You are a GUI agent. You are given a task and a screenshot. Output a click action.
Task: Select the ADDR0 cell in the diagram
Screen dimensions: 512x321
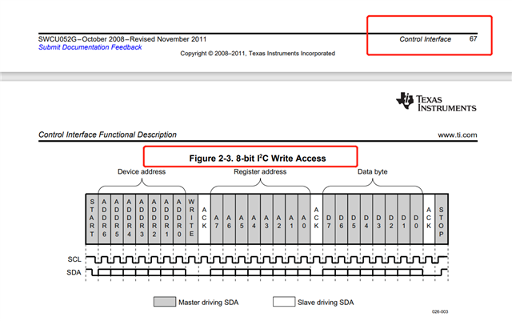click(x=179, y=219)
